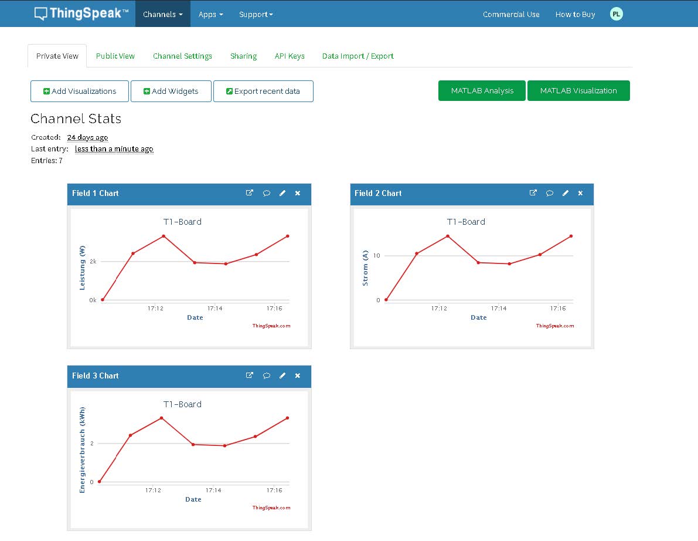Viewport: 698px width, 541px height.
Task: Remove Field 2 Chart using X icon
Action: pyautogui.click(x=581, y=193)
